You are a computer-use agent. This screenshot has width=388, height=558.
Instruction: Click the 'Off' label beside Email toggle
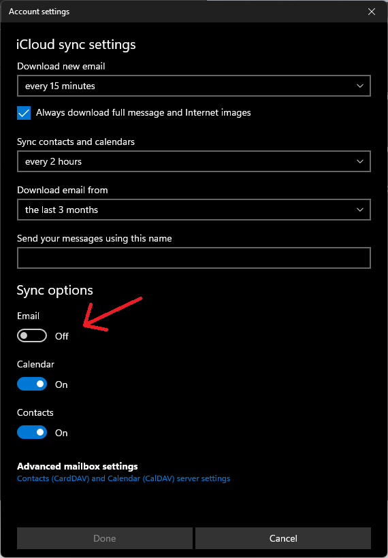61,336
